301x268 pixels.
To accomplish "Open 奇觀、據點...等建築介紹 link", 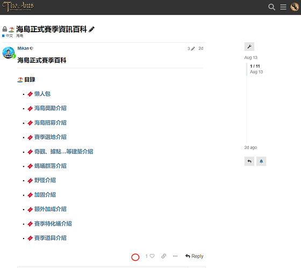I will point(63,152).
